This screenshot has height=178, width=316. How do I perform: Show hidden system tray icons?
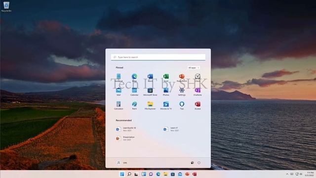tap(287, 174)
